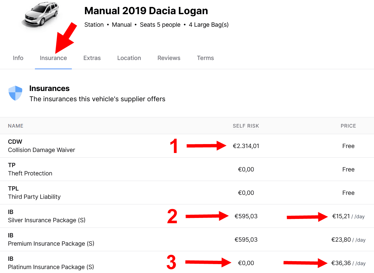374x273 pixels.
Task: Click the €0,00 self risk for Theft Protection
Action: tap(246, 169)
